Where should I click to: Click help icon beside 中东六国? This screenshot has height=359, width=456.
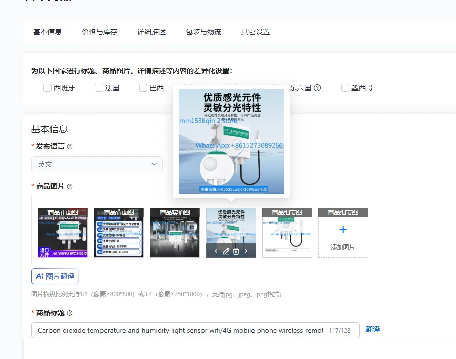[x=317, y=88]
